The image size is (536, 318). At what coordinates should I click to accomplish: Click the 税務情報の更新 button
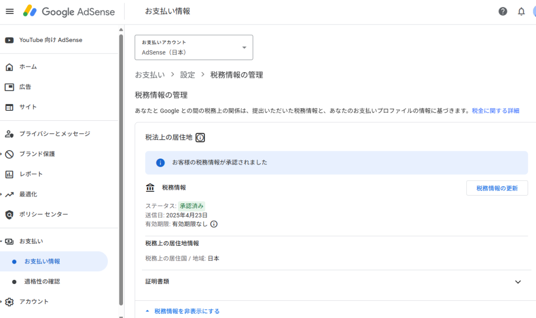coord(497,188)
